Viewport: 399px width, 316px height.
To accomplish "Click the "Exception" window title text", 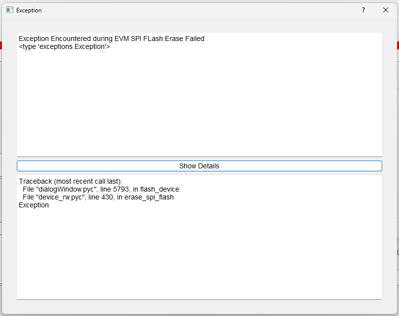I will 29,10.
